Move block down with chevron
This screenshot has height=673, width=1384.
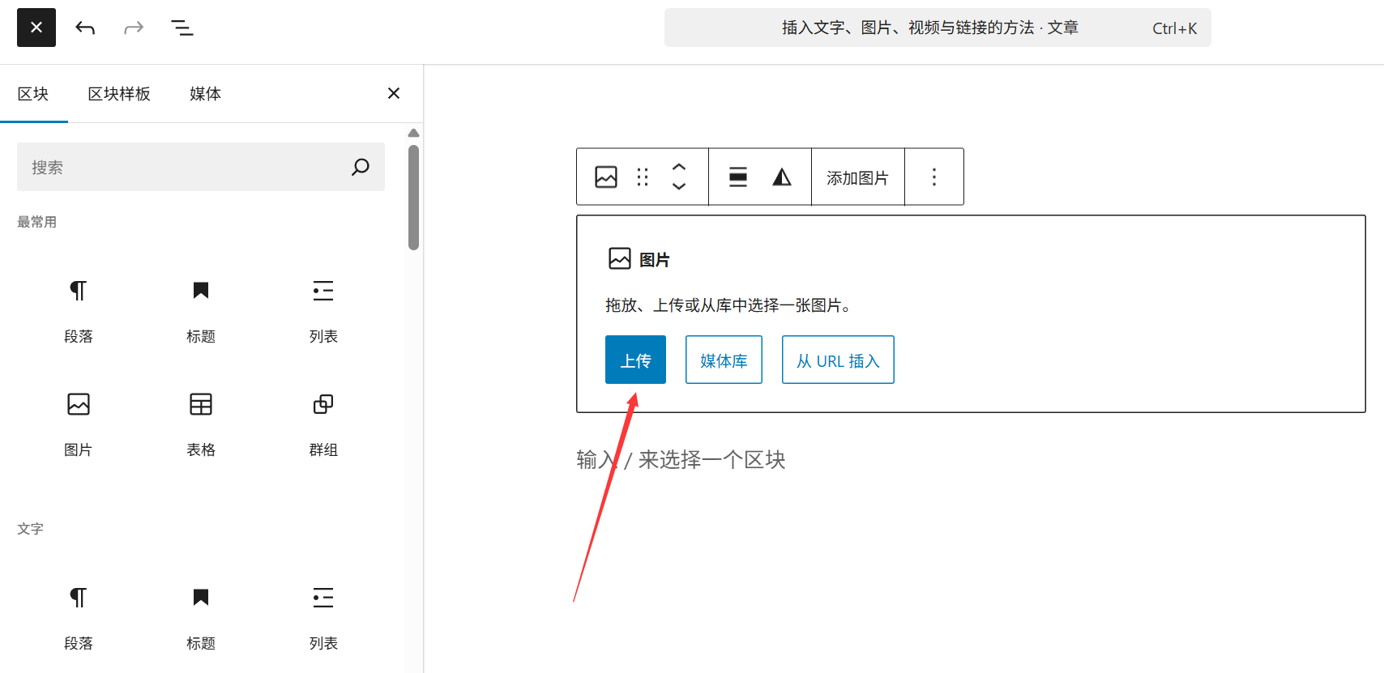(679, 186)
